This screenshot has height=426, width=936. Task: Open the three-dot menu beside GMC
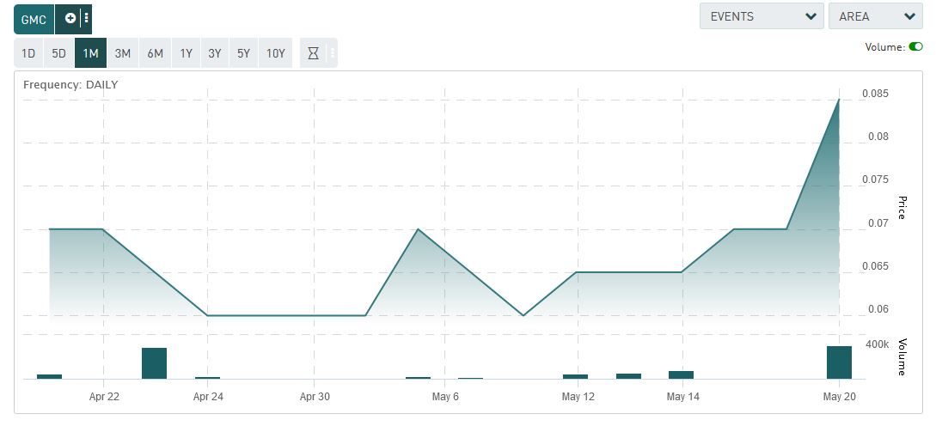tap(87, 18)
